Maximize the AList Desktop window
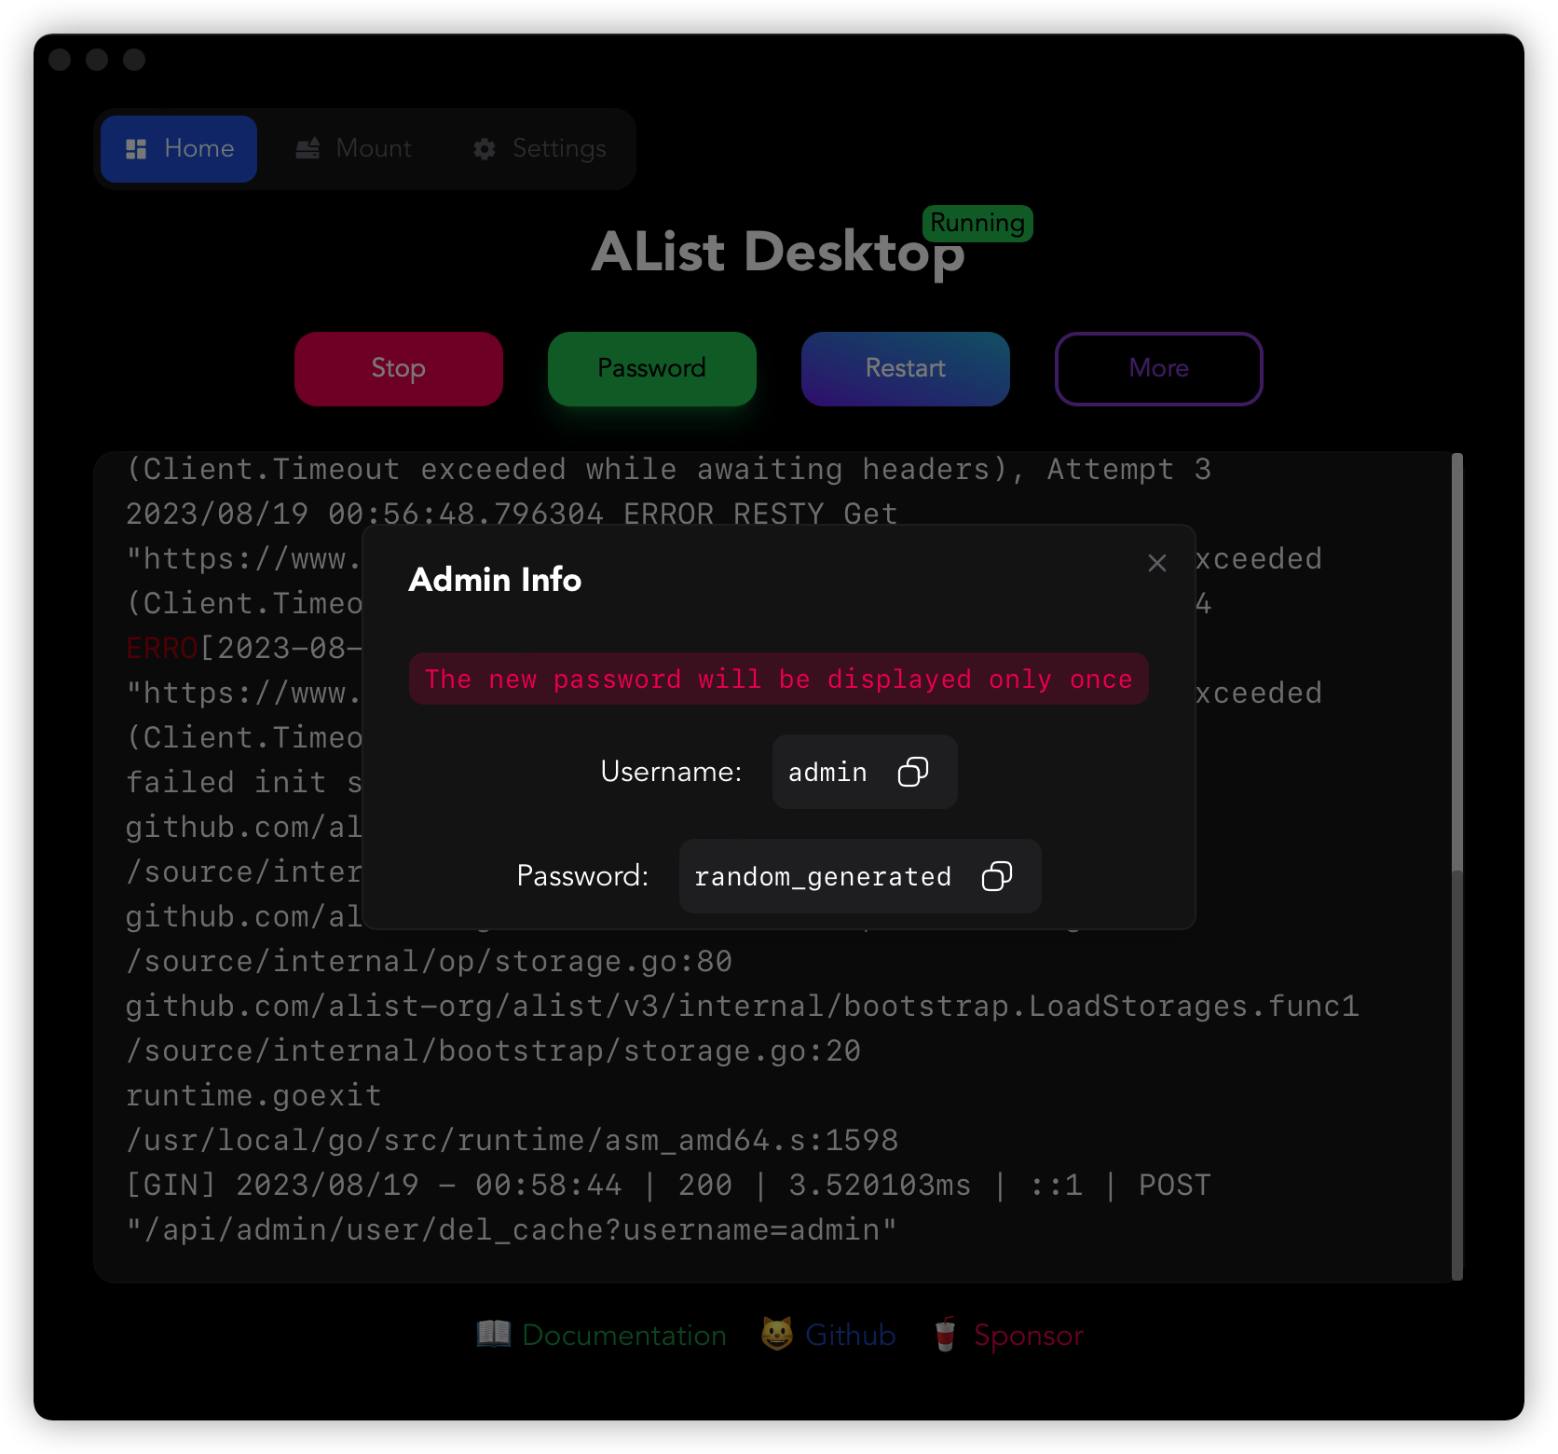 pos(134,60)
